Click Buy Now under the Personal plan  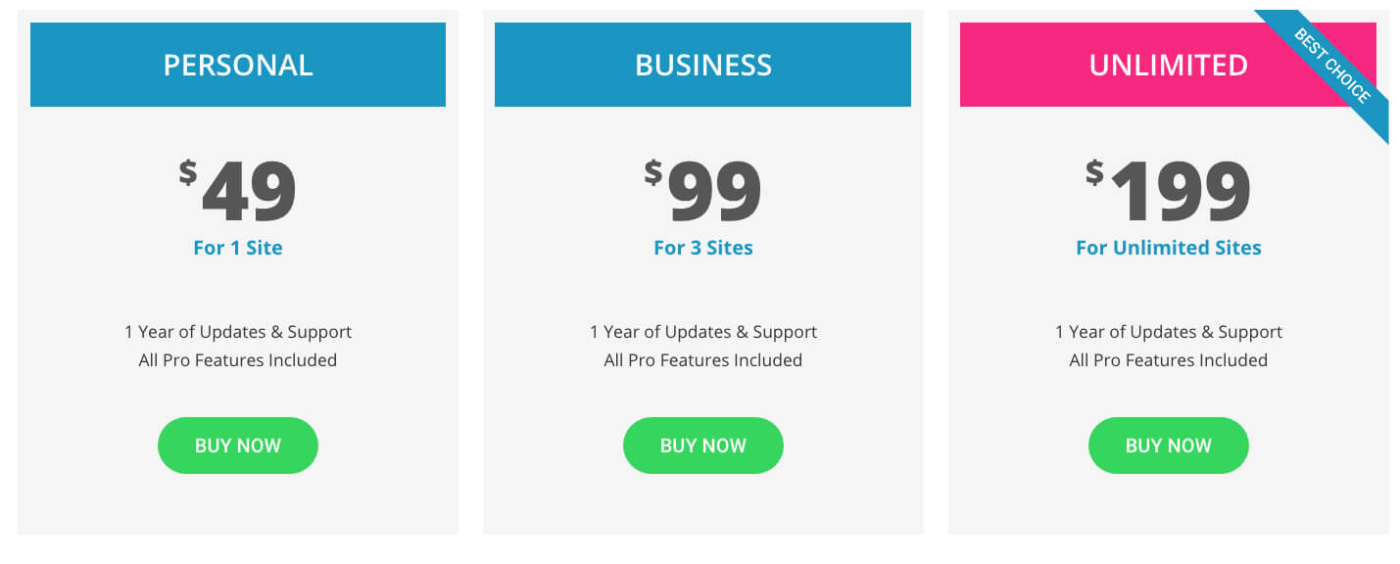238,446
